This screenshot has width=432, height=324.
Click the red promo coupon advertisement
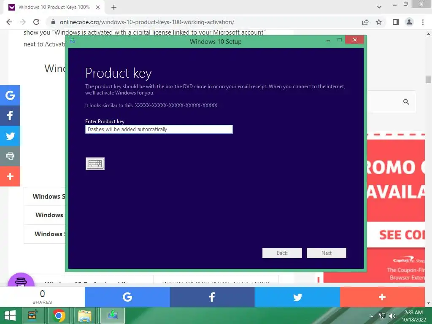pos(396,208)
